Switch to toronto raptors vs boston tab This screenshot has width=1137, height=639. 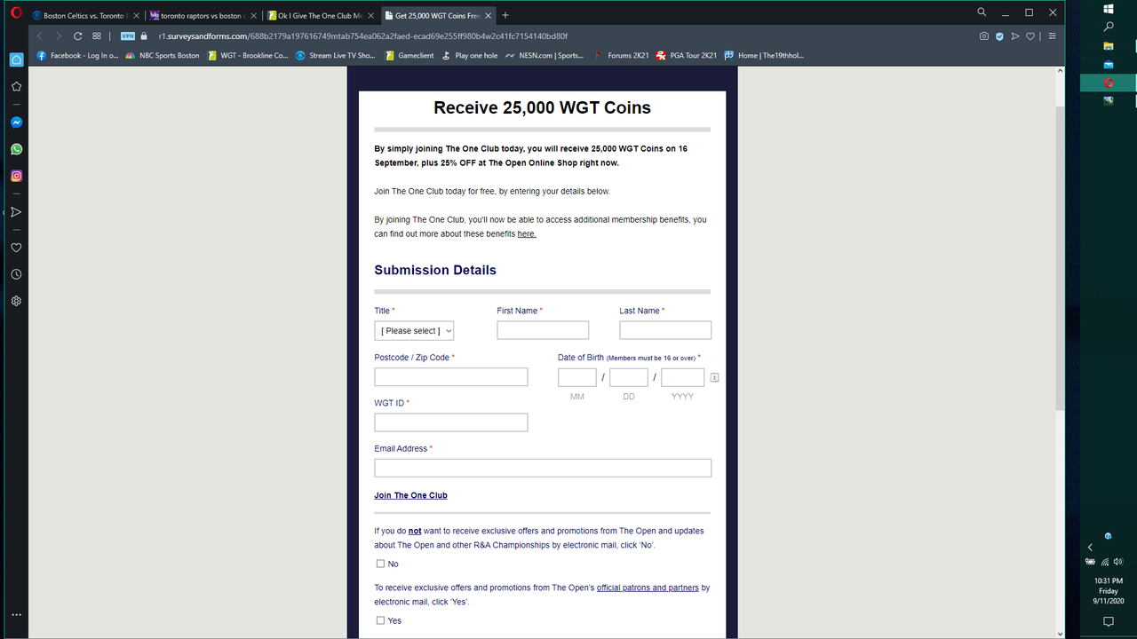(201, 16)
